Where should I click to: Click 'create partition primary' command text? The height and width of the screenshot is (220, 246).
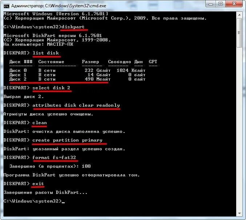coord(67,140)
